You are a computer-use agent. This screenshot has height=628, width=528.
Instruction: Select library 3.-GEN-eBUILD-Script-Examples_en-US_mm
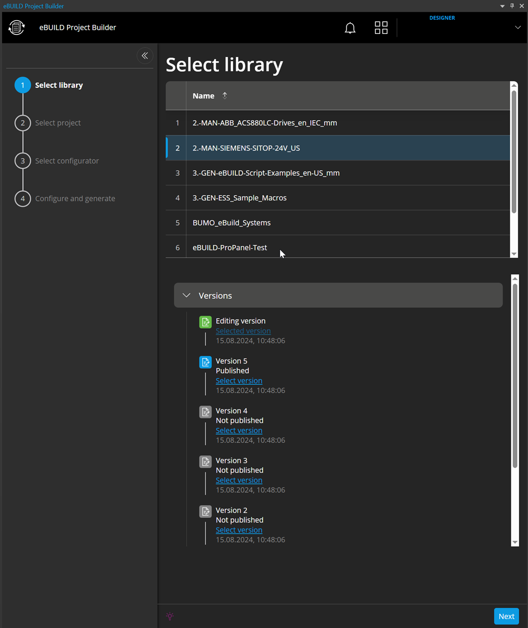[338, 173]
